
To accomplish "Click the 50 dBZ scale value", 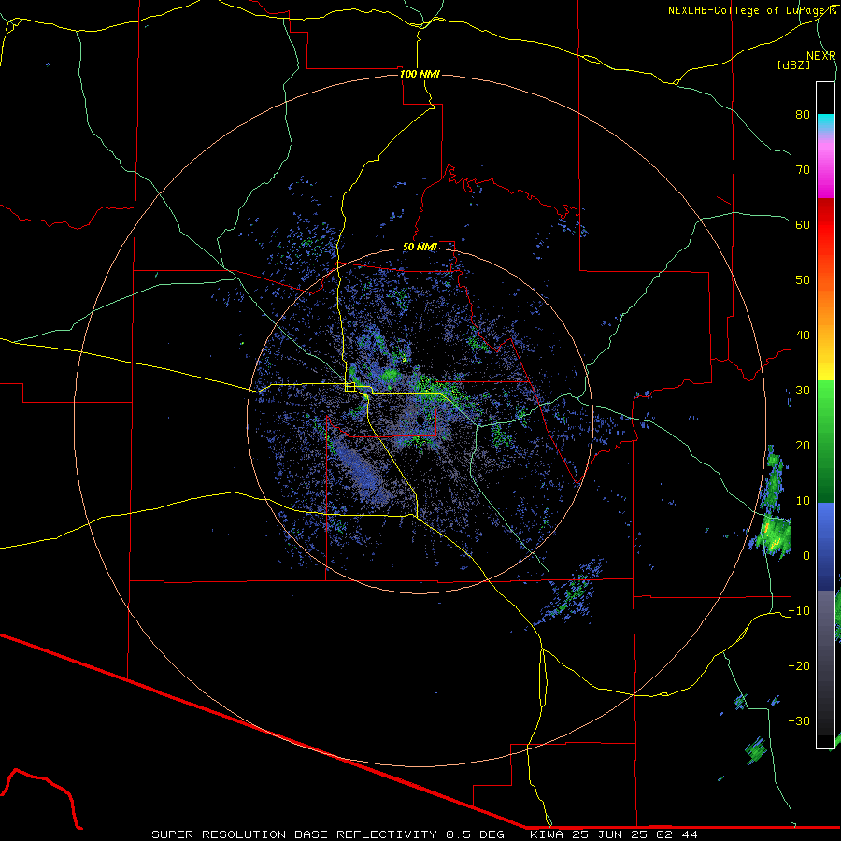I will (x=803, y=280).
